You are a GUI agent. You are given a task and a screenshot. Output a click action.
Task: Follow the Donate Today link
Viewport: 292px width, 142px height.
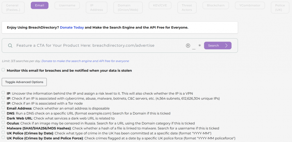coord(72,28)
